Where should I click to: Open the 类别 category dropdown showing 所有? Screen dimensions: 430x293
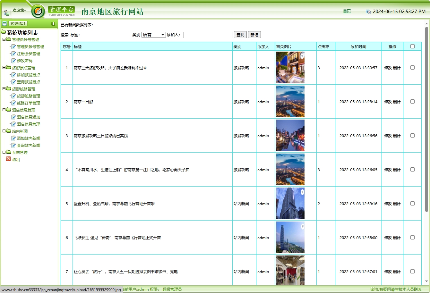click(x=153, y=35)
